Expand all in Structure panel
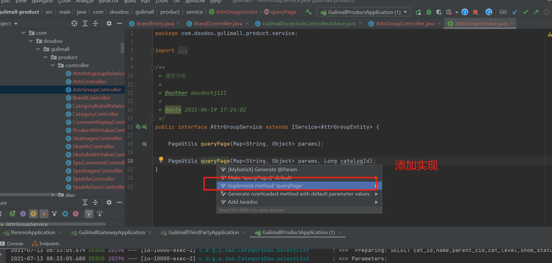This screenshot has width=552, height=263. click(x=85, y=202)
